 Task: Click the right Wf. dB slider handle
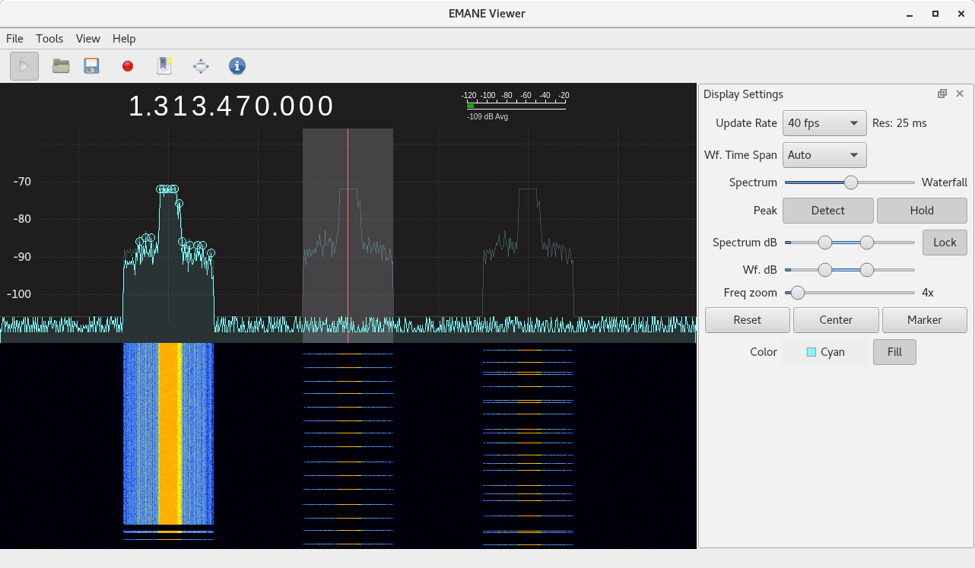(866, 269)
